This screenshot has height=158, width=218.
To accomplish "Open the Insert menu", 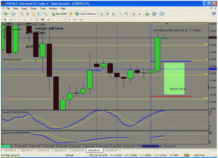I will pos(24,8).
